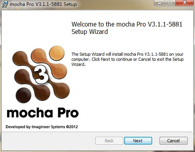Click the "The Setup Wizard will install" description text
The height and width of the screenshot is (152, 195).
point(127,59)
